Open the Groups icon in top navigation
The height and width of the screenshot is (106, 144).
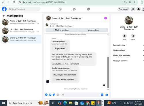[x=88, y=9]
